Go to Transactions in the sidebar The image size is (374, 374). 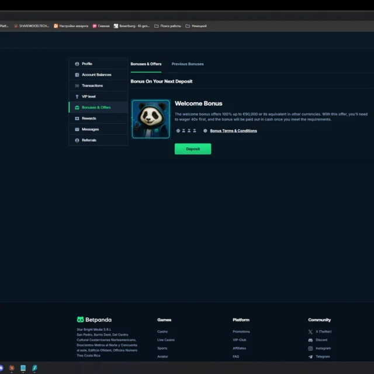pyautogui.click(x=98, y=86)
